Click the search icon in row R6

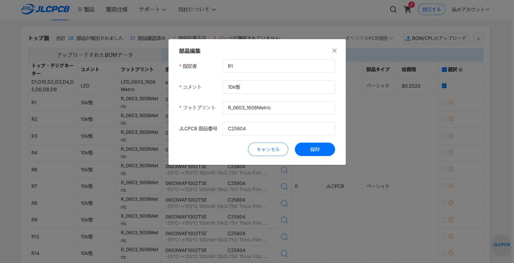[x=284, y=170]
